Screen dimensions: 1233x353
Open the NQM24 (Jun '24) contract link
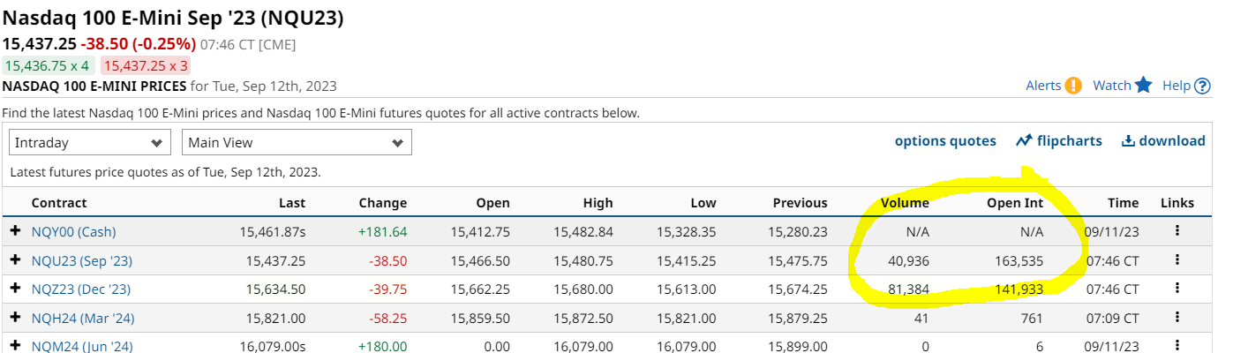pos(82,346)
